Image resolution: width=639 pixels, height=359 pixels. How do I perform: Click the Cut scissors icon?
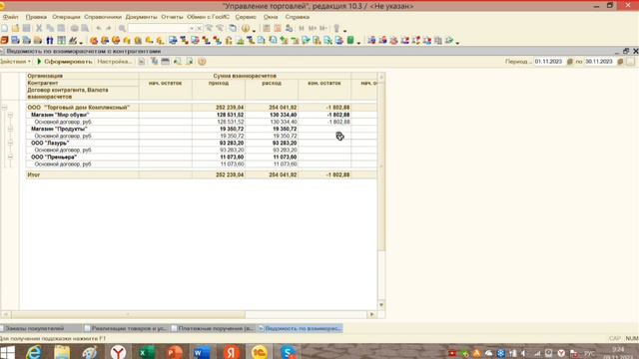tap(39, 28)
